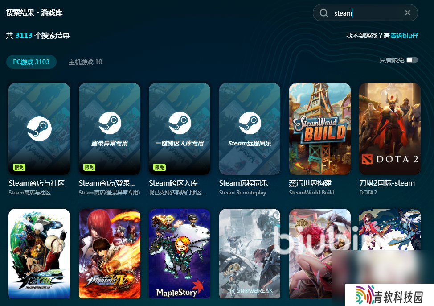Click the Steam logo above 登录异常专用

(110, 123)
